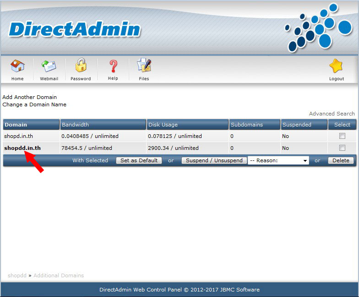Open the Home house icon
This screenshot has width=359, height=297.
coord(17,66)
